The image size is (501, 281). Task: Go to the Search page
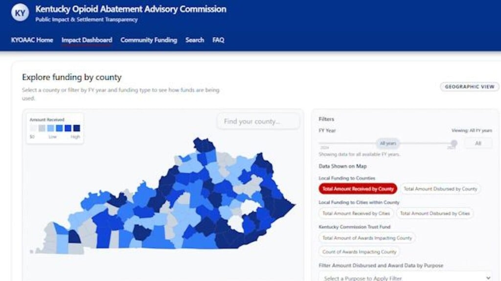click(195, 40)
